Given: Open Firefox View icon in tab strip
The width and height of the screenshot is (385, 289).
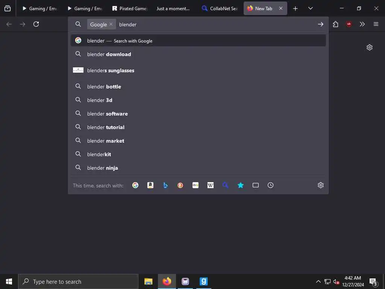Looking at the screenshot, I should [8, 8].
